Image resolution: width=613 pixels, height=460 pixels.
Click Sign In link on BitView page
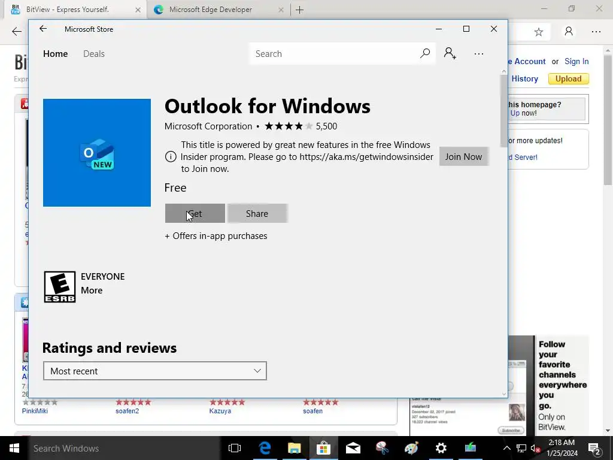pos(576,62)
